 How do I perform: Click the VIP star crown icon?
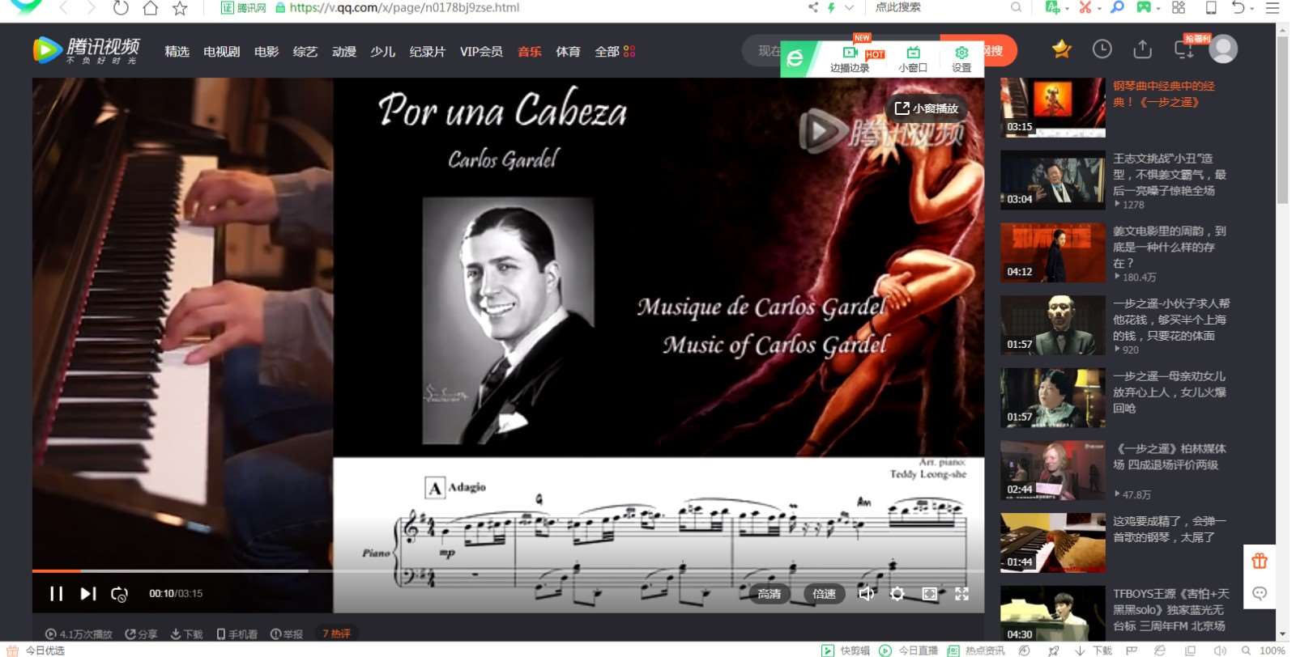click(x=1061, y=49)
